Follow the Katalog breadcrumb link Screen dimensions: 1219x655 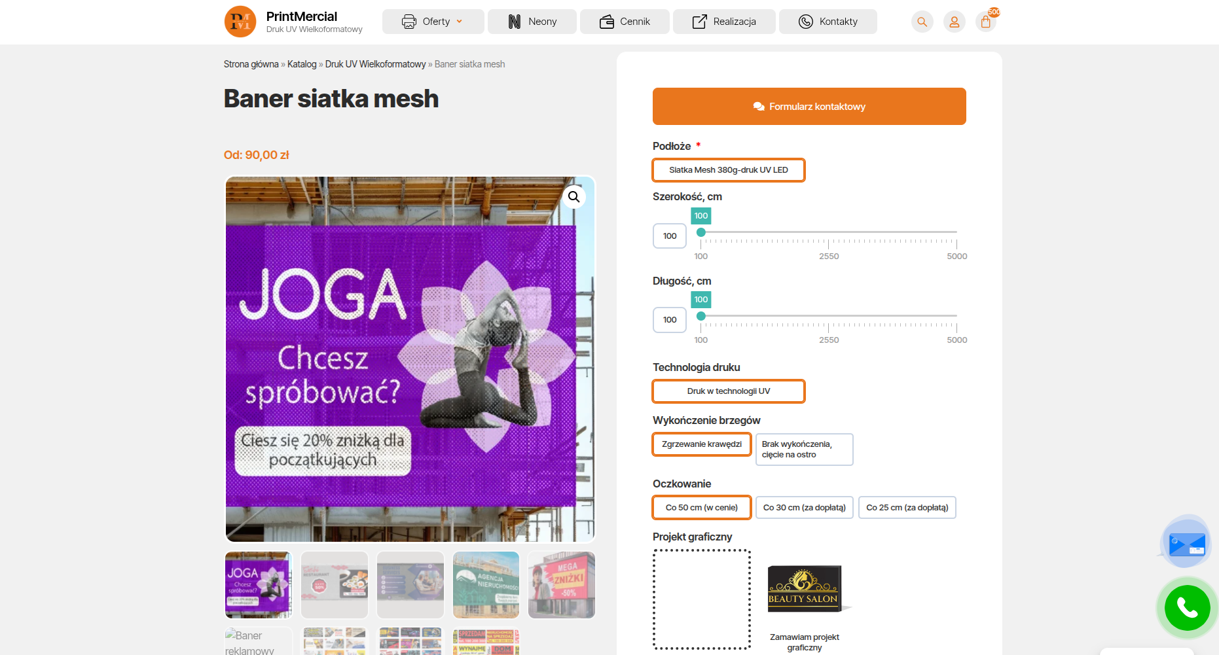(301, 64)
